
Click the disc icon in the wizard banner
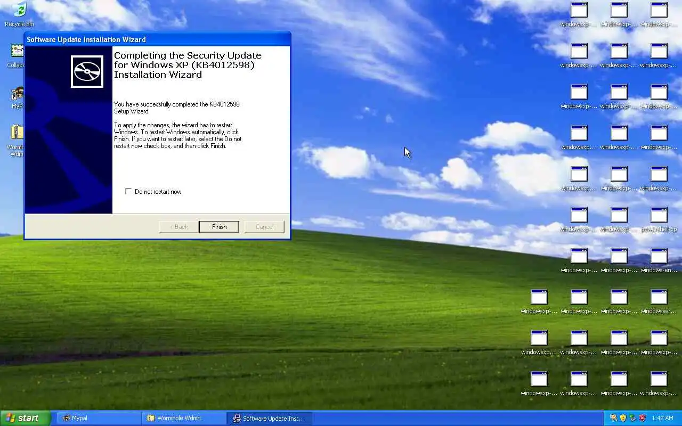(x=87, y=71)
